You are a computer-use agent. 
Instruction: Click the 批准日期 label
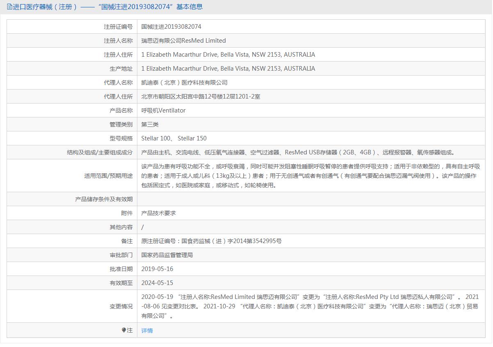pos(121,269)
